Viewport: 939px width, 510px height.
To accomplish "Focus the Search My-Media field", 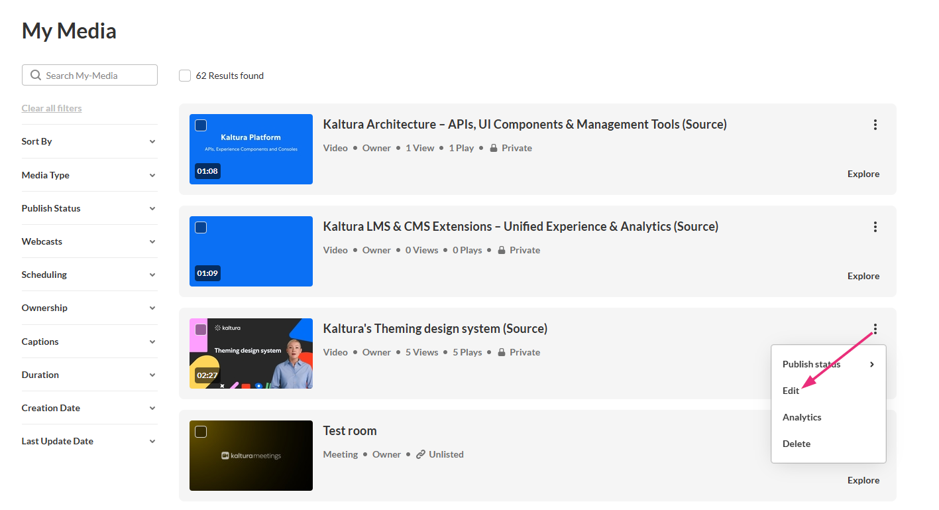I will [89, 75].
